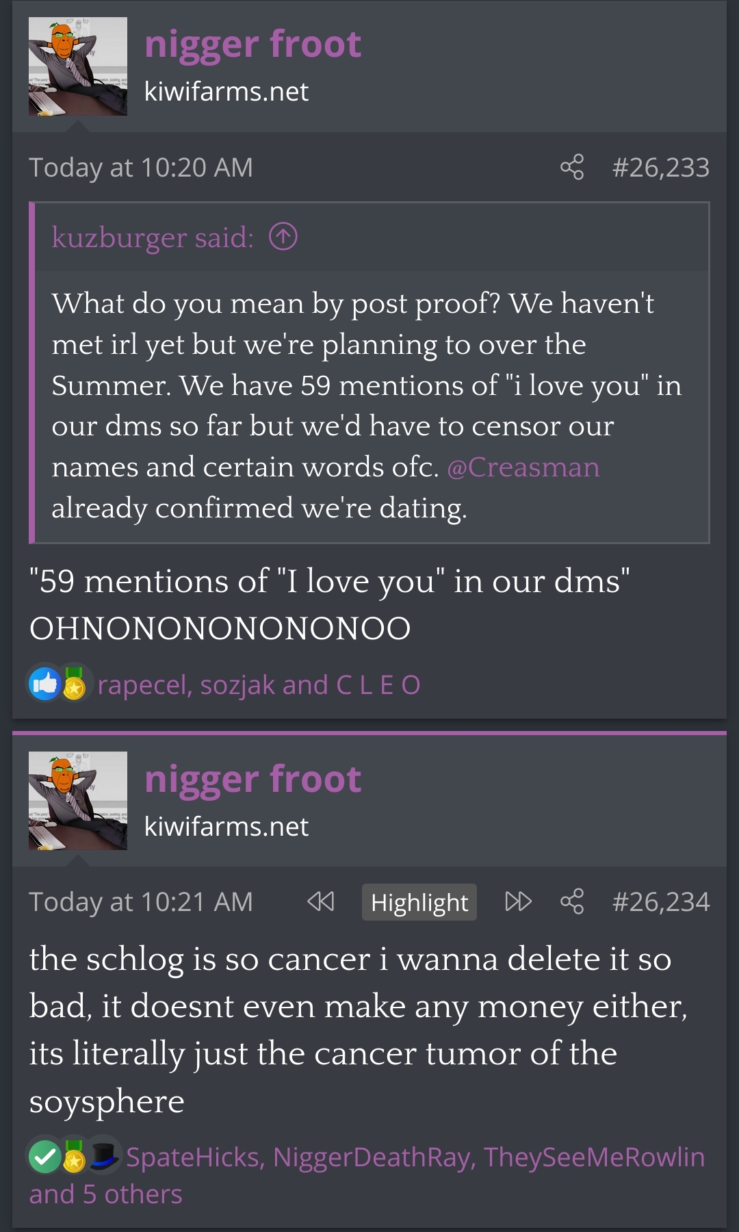Show reactions list via 'and 5 others'
Viewport: 739px width, 1232px height.
[x=106, y=1194]
